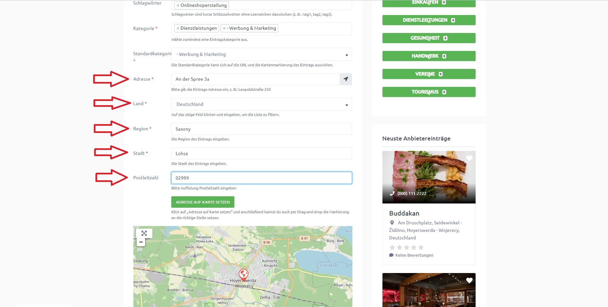Expand the Land dropdown showing Deutschland

tap(262, 104)
